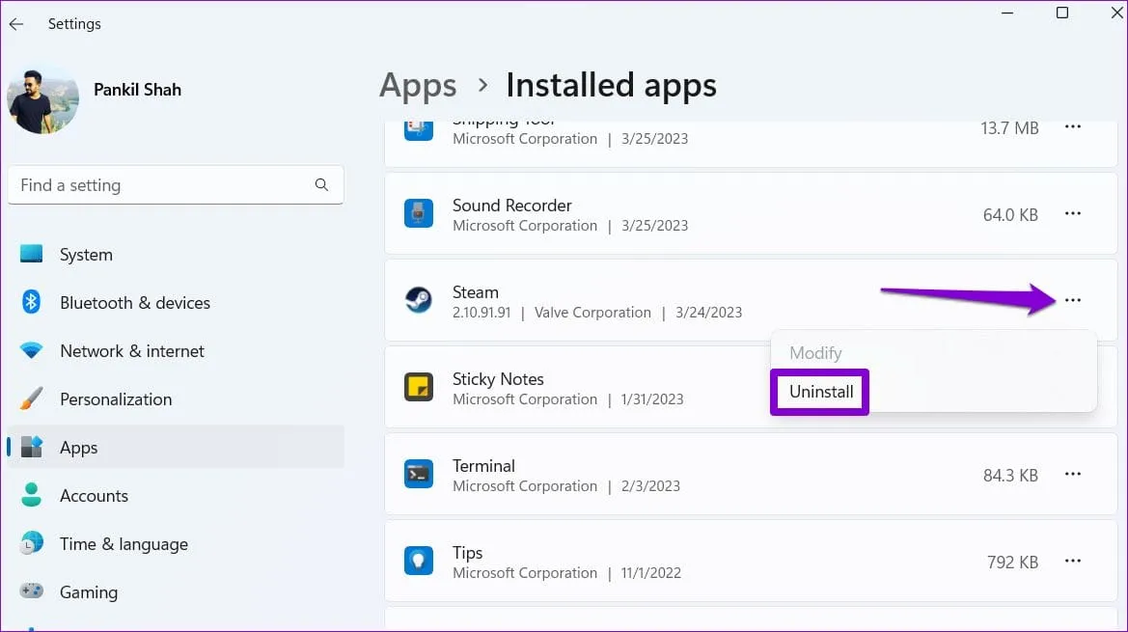This screenshot has height=632, width=1128.
Task: Open more options for Sound Recorder
Action: click(x=1072, y=214)
